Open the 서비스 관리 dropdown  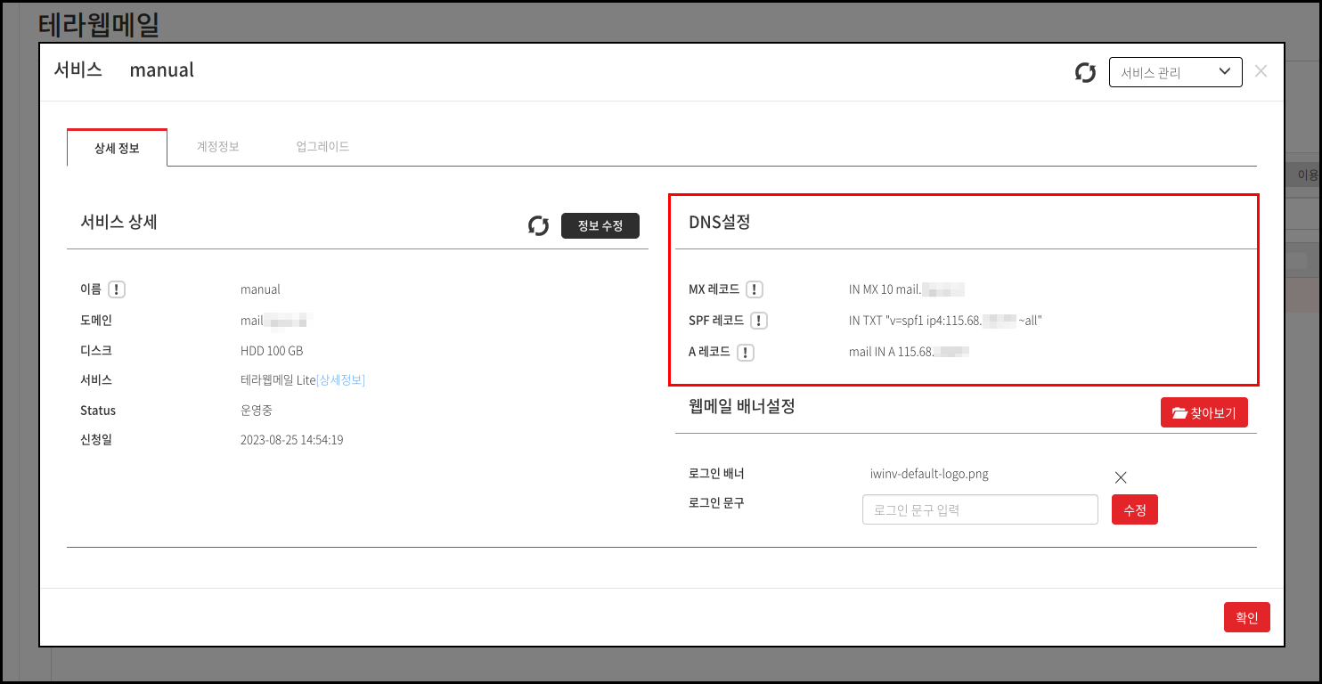click(x=1175, y=72)
